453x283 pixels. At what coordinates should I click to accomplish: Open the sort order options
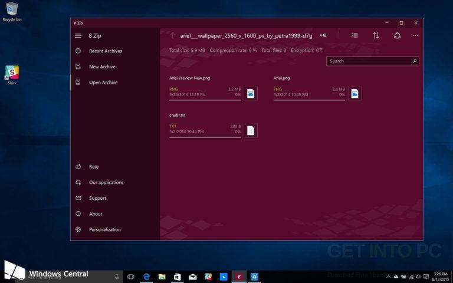[x=376, y=35]
